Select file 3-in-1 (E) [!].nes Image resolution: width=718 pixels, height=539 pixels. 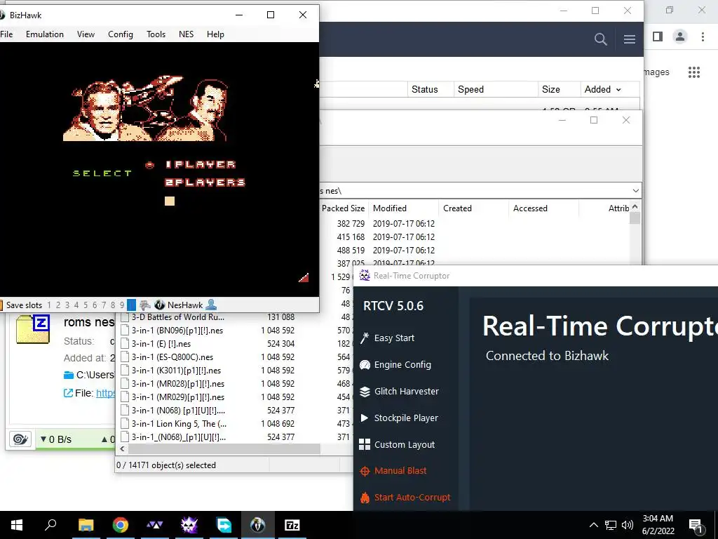pyautogui.click(x=161, y=344)
